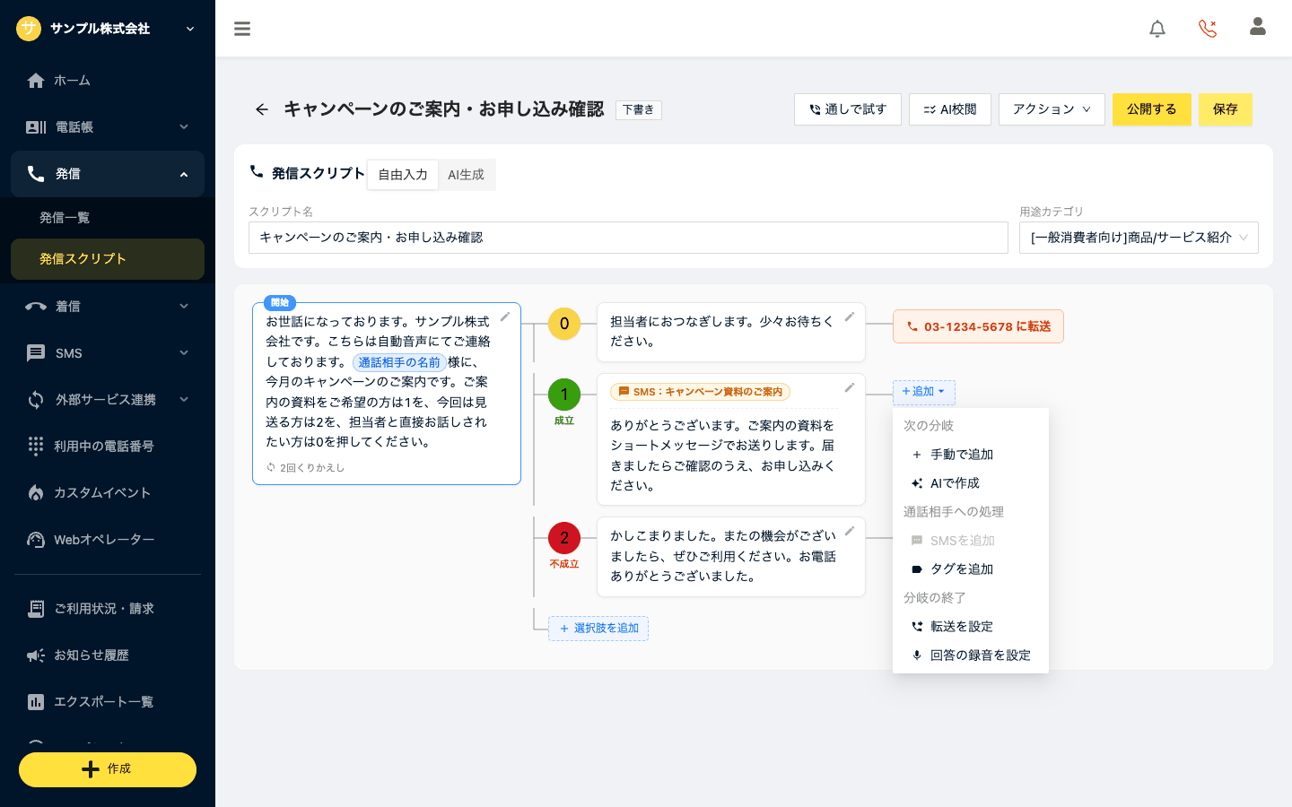Open the hamburger menu icon
Viewport: 1292px width, 807px height.
(242, 29)
